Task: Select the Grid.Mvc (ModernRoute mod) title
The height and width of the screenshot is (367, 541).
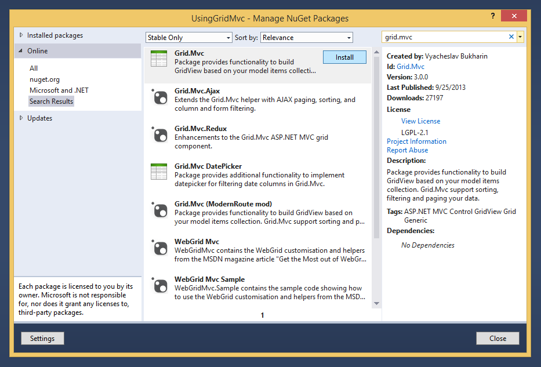Action: click(223, 204)
